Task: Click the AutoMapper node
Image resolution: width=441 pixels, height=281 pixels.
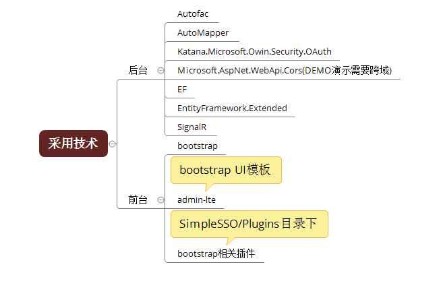Action: [203, 33]
